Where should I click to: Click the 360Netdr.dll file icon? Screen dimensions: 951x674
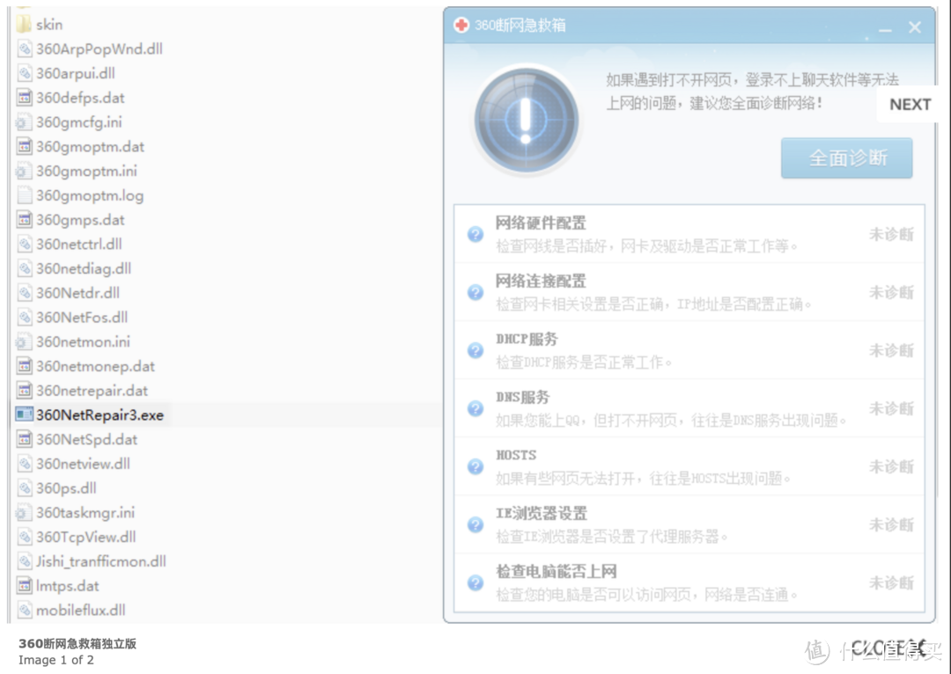pyautogui.click(x=25, y=293)
